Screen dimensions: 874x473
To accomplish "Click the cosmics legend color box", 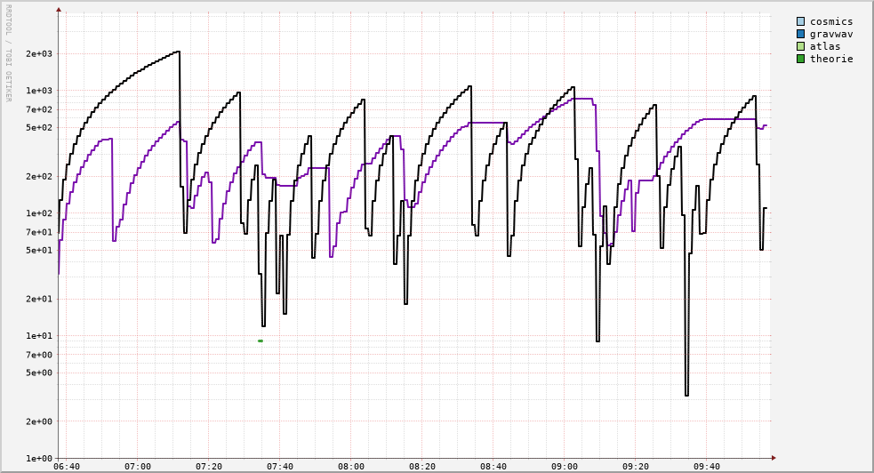I will (x=800, y=22).
